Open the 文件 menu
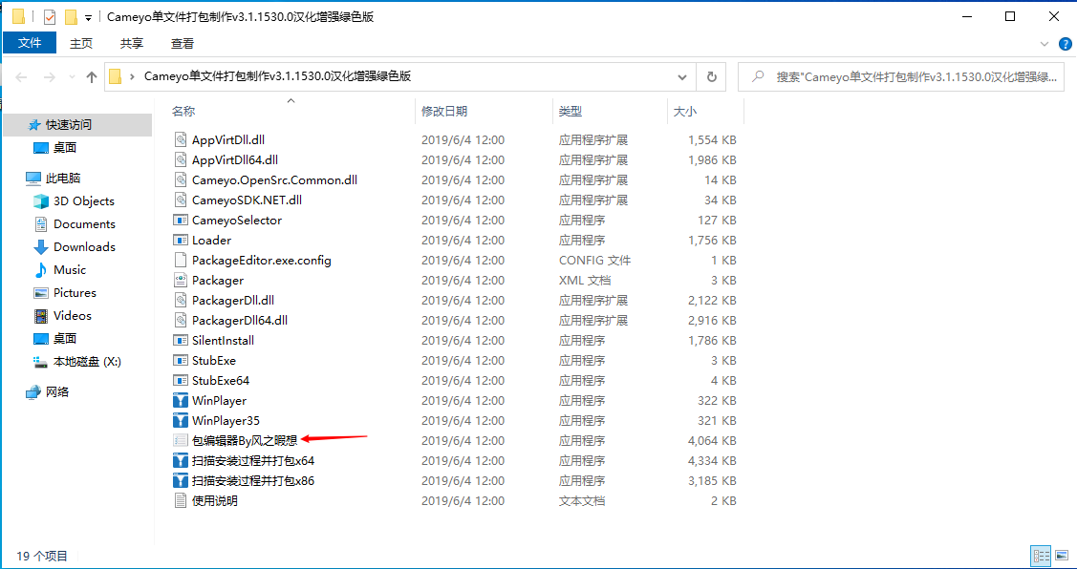Viewport: 1077px width, 569px height. point(30,43)
